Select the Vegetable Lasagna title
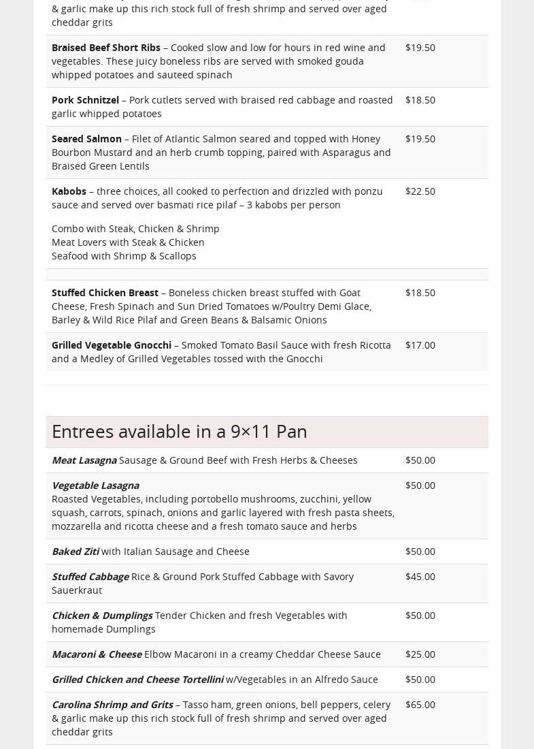This screenshot has width=534, height=749. click(x=95, y=485)
